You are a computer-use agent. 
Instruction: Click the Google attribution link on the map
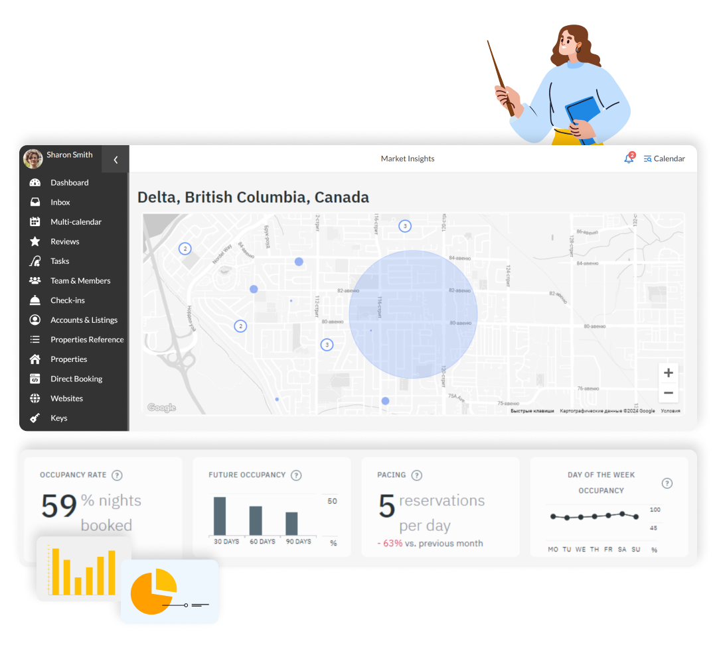point(161,407)
